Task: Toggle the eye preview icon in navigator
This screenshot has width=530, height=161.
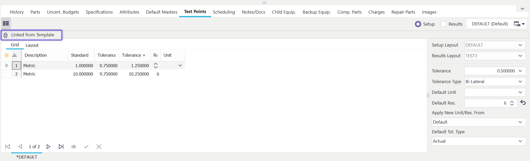Action: pos(74,147)
